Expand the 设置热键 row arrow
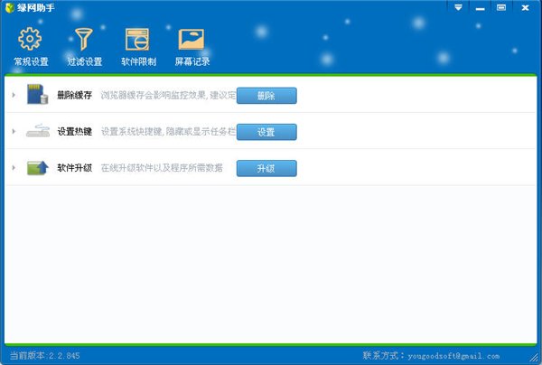The height and width of the screenshot is (365, 542). [14, 131]
